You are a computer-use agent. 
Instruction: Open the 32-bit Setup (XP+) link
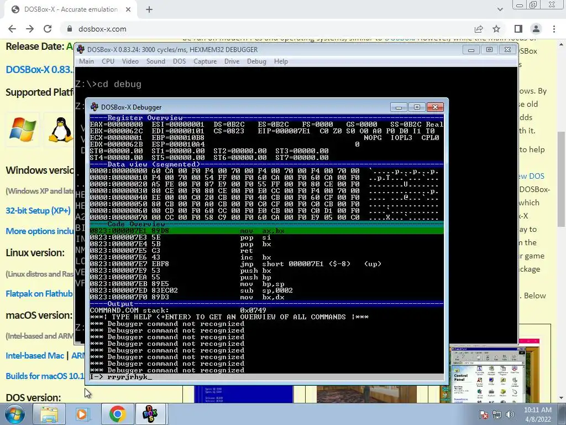coord(38,211)
